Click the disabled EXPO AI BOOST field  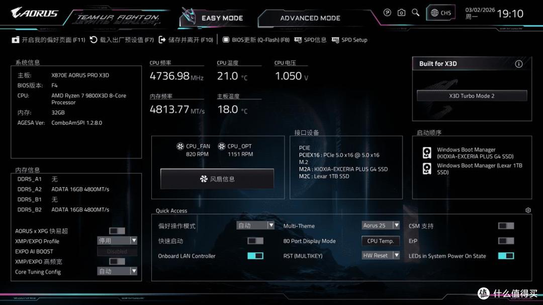tap(117, 251)
